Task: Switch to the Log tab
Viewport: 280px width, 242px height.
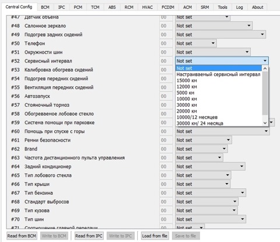Action: point(239,7)
